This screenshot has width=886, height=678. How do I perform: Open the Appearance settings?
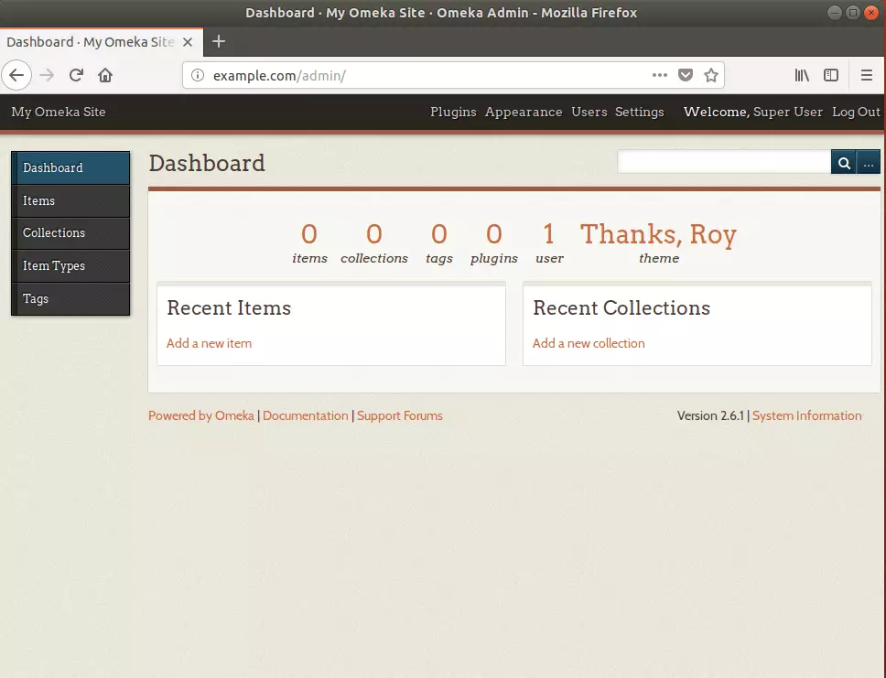coord(524,112)
